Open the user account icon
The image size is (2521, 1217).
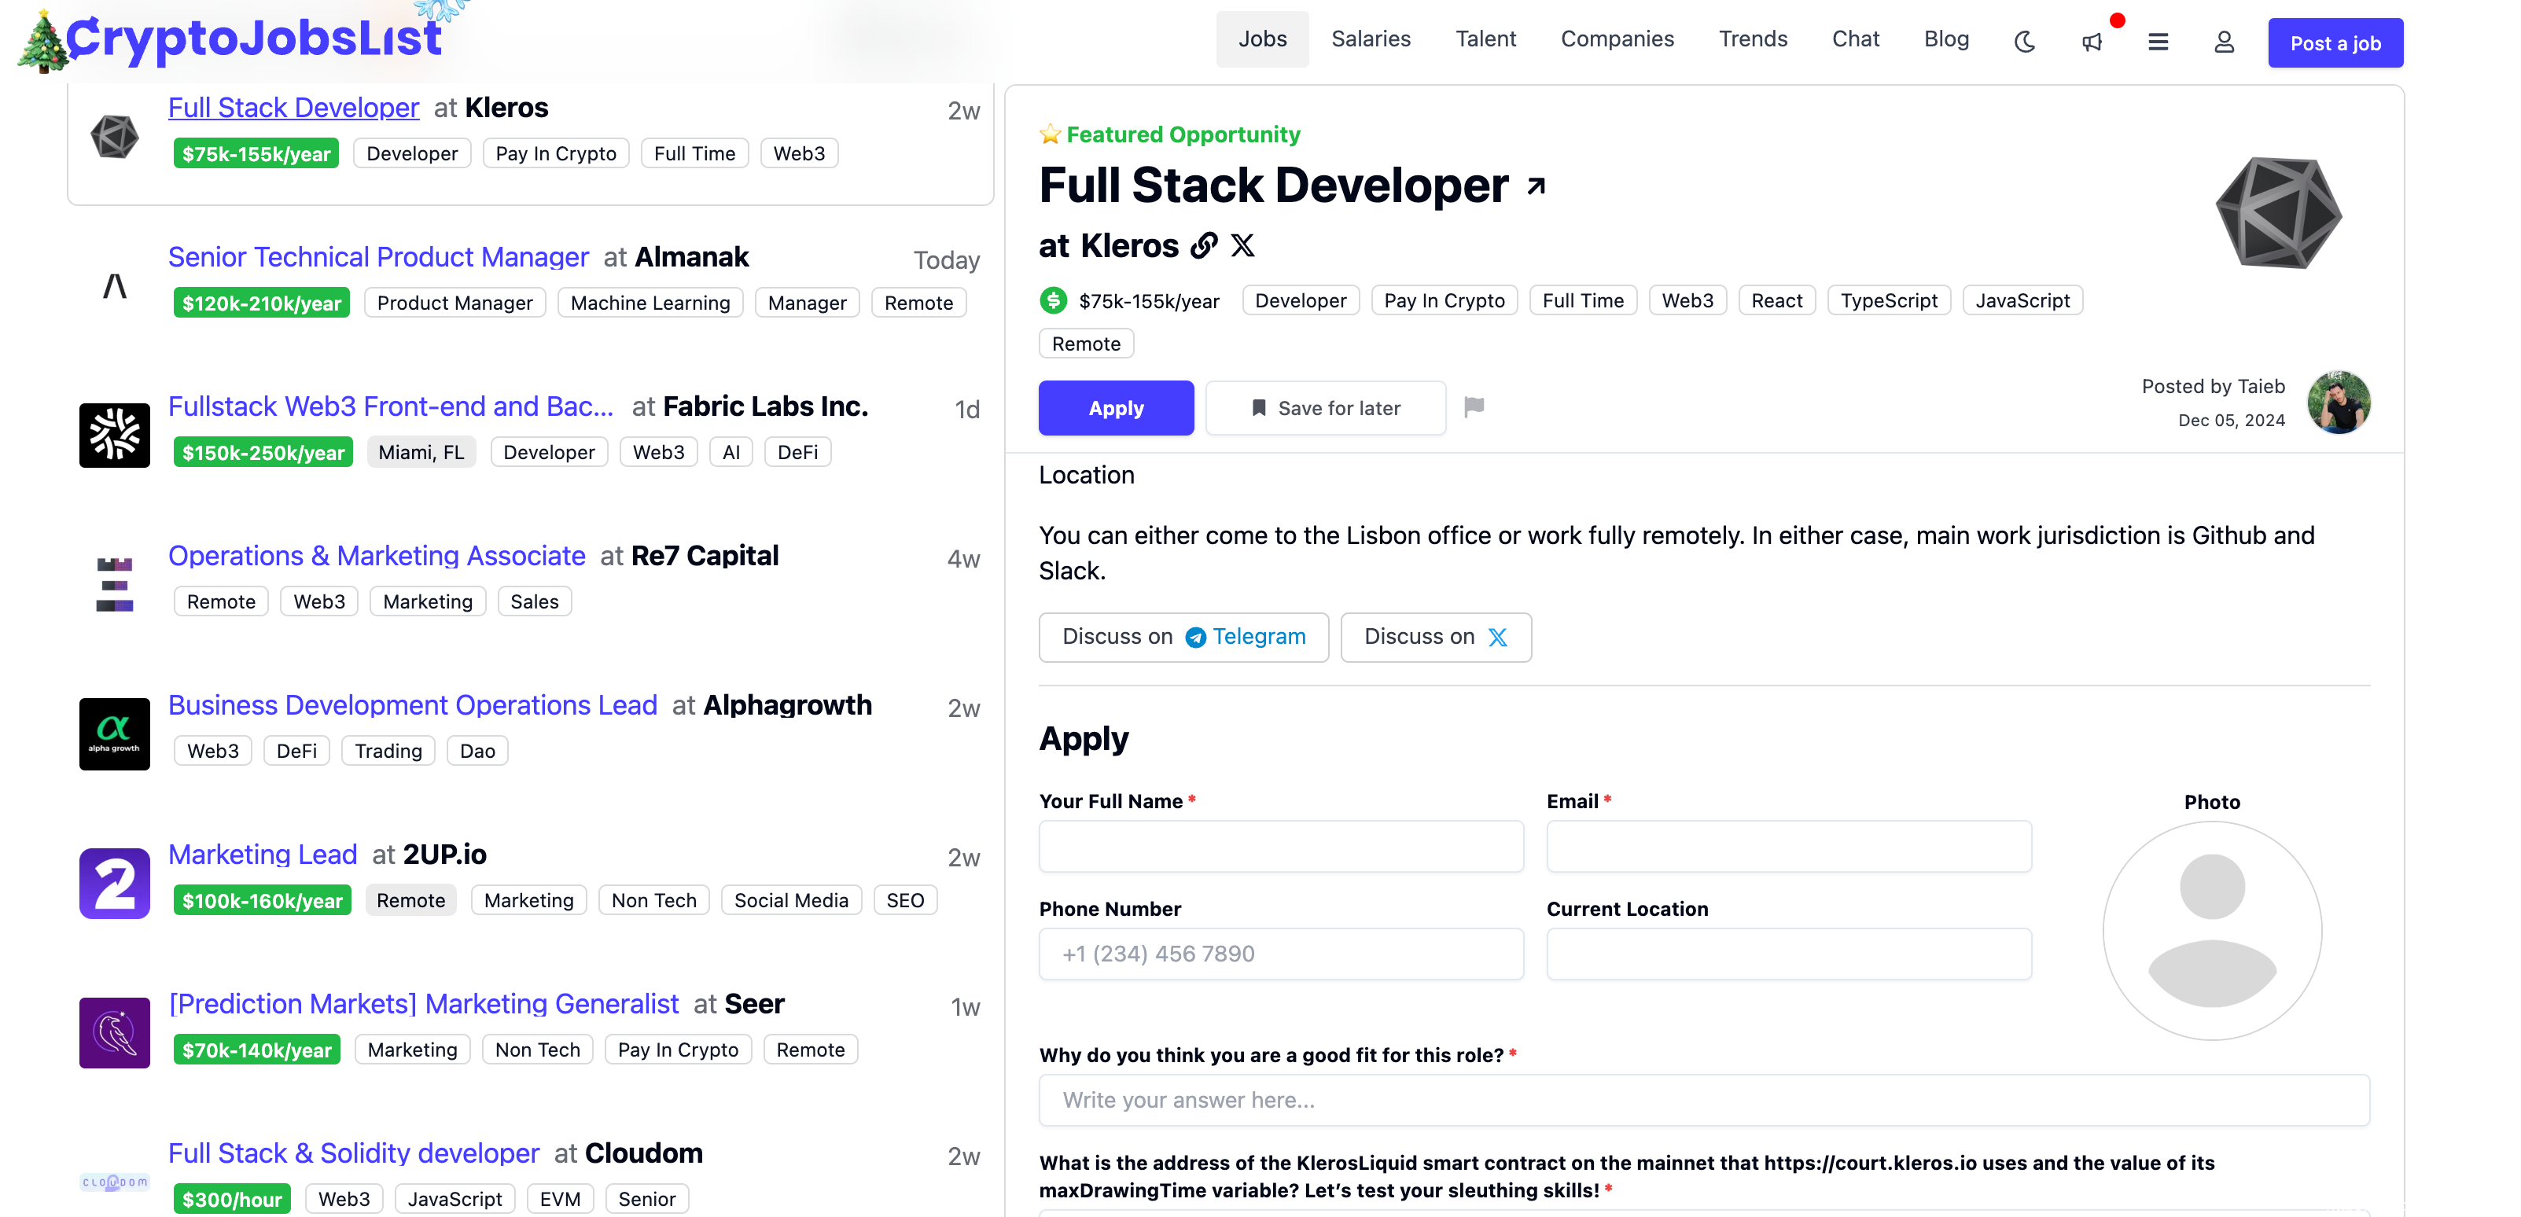pyautogui.click(x=2224, y=41)
